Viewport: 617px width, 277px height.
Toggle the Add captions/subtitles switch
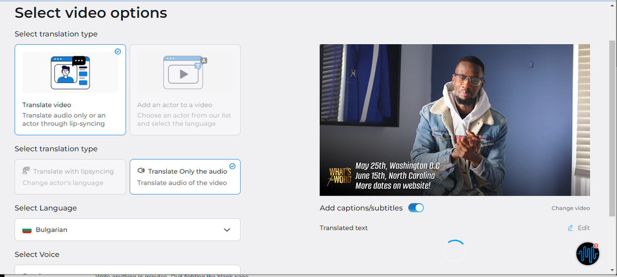pyautogui.click(x=416, y=208)
